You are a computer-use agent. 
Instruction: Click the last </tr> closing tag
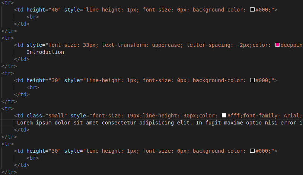pos(9,172)
